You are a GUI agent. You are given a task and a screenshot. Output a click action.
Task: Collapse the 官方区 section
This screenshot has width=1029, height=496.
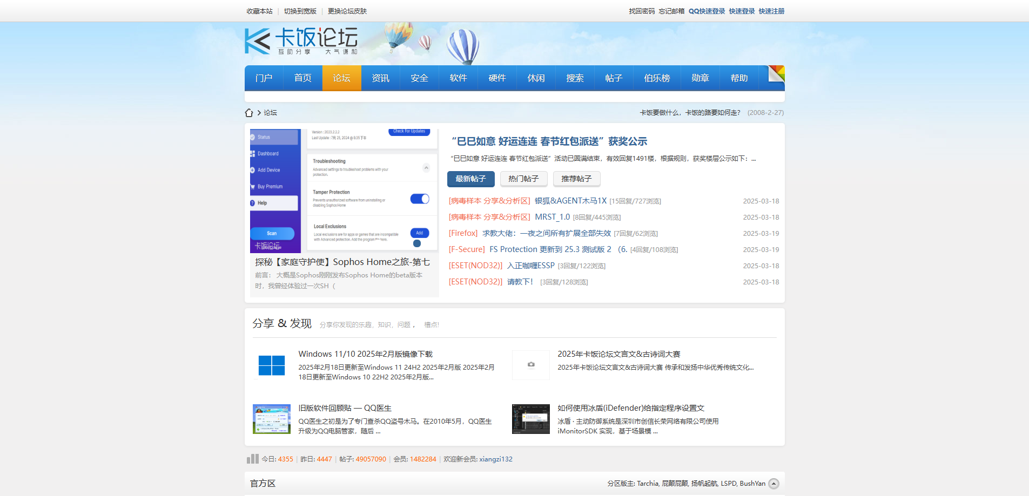point(774,484)
